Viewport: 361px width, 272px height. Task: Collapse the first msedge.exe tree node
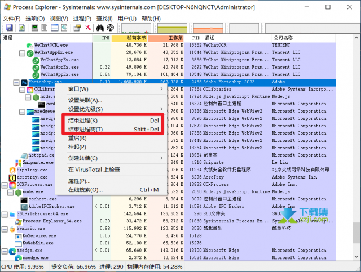(5, 251)
